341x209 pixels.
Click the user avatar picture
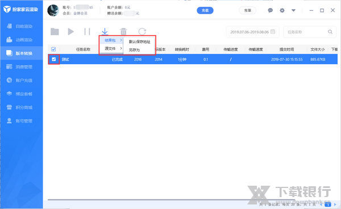[x=53, y=10]
